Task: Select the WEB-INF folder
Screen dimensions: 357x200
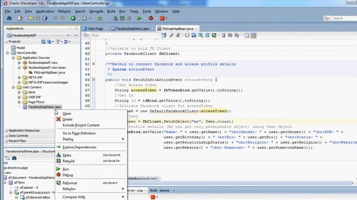Action: coord(35,97)
